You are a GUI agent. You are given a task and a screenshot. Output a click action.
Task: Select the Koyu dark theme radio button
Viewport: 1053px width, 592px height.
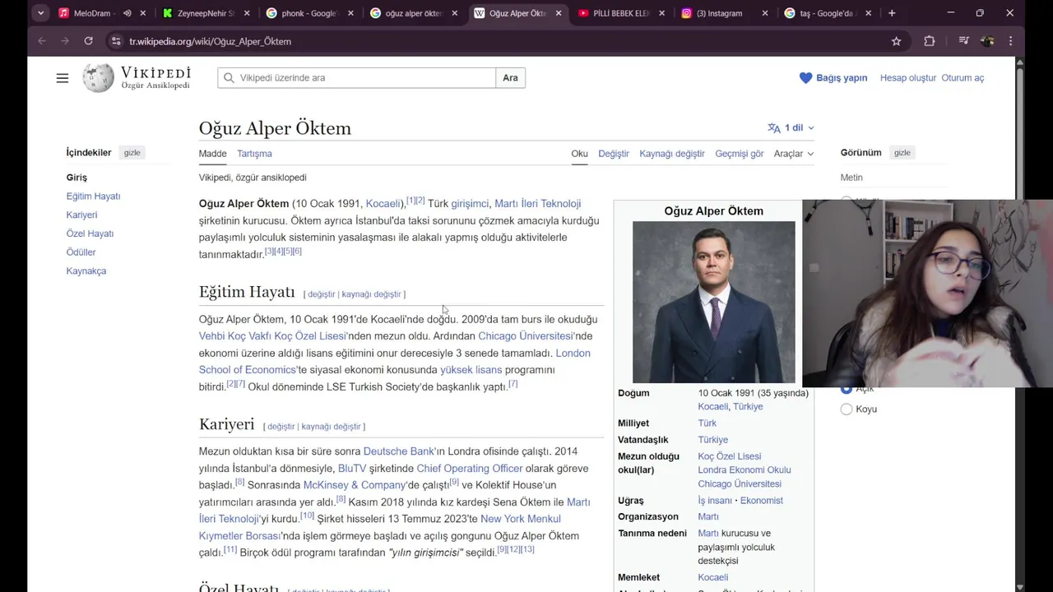pos(847,409)
